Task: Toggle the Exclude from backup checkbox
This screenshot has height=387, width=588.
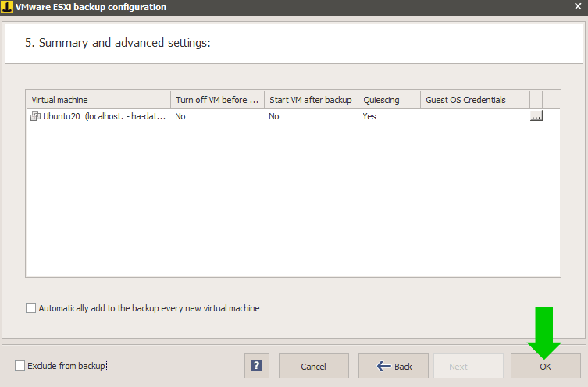Action: [20, 366]
